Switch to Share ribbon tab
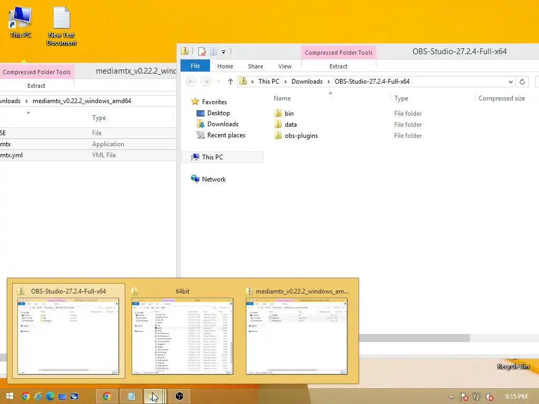This screenshot has height=404, width=539. 255,66
